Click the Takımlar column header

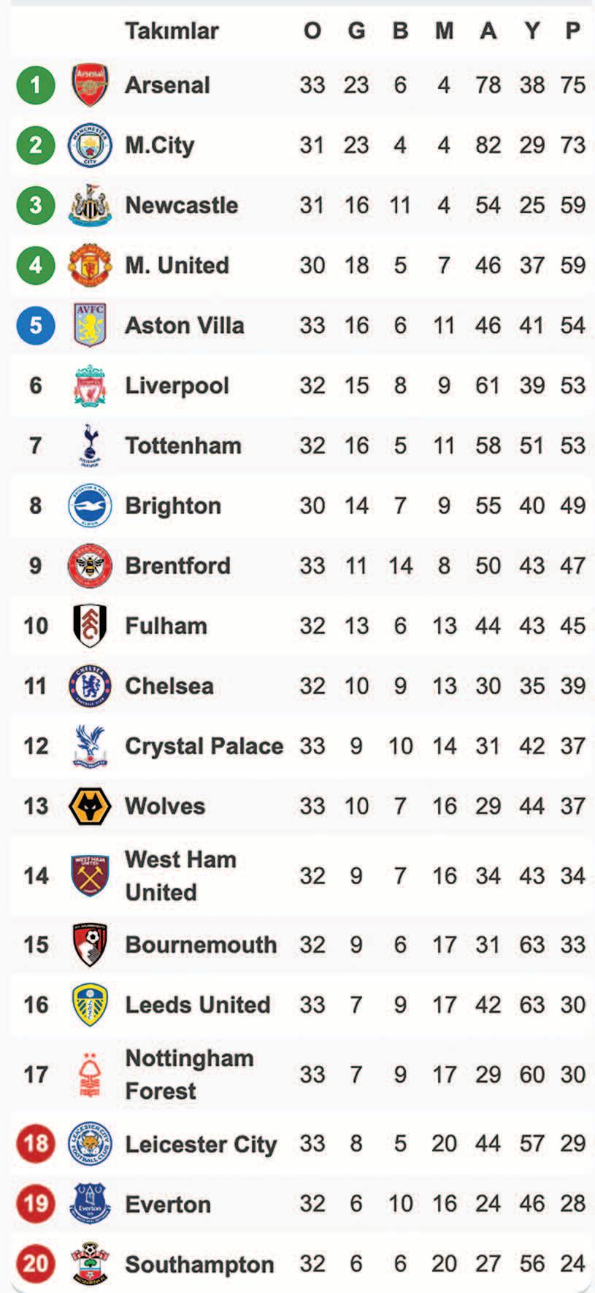pos(172,31)
